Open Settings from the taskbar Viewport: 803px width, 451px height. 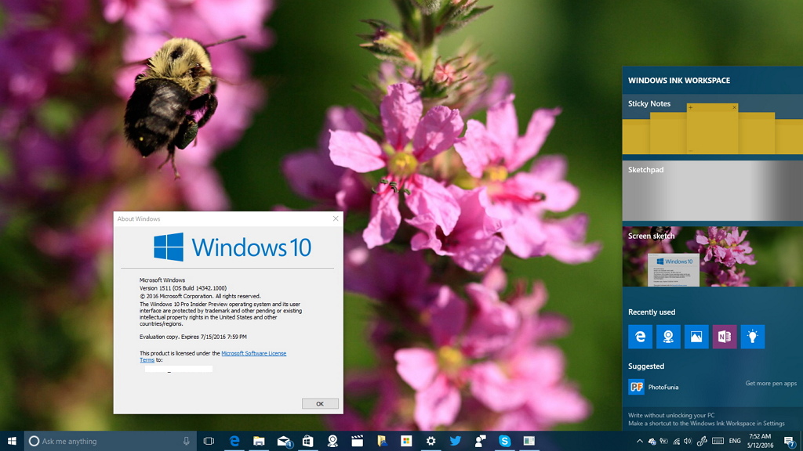coord(432,441)
